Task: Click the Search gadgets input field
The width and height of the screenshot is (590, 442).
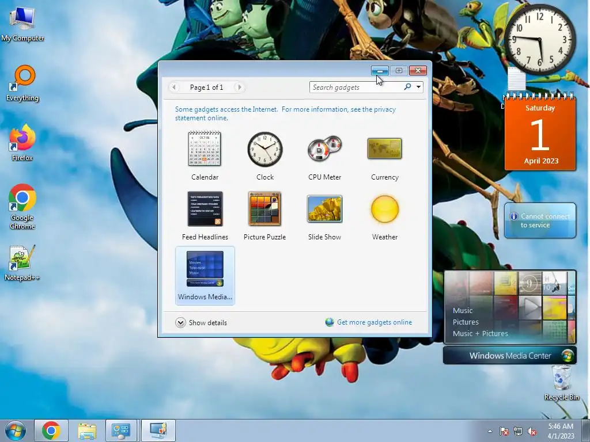Action: [355, 87]
